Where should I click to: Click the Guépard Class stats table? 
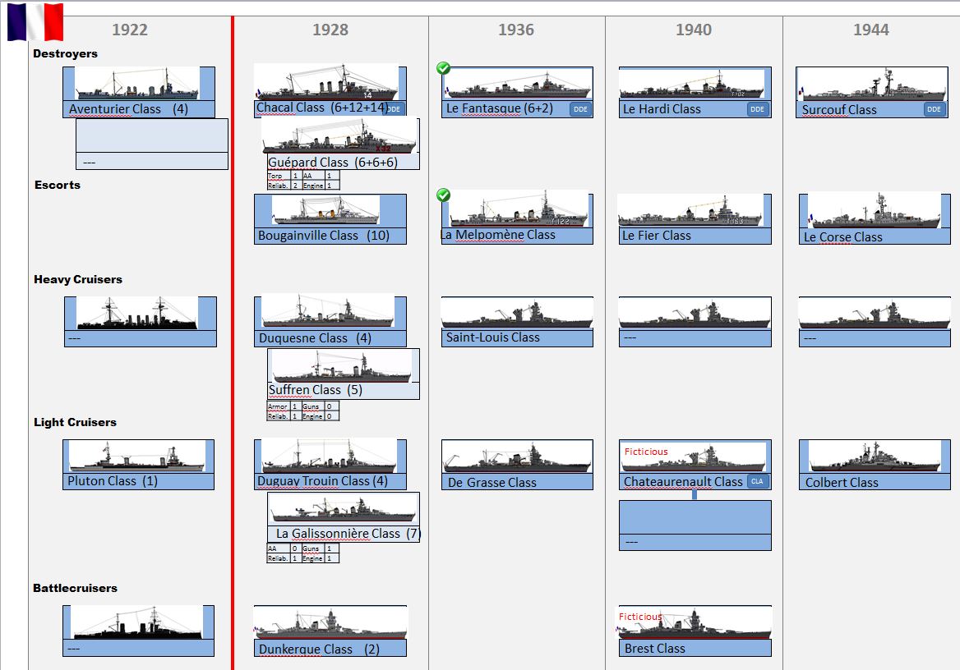click(x=302, y=181)
